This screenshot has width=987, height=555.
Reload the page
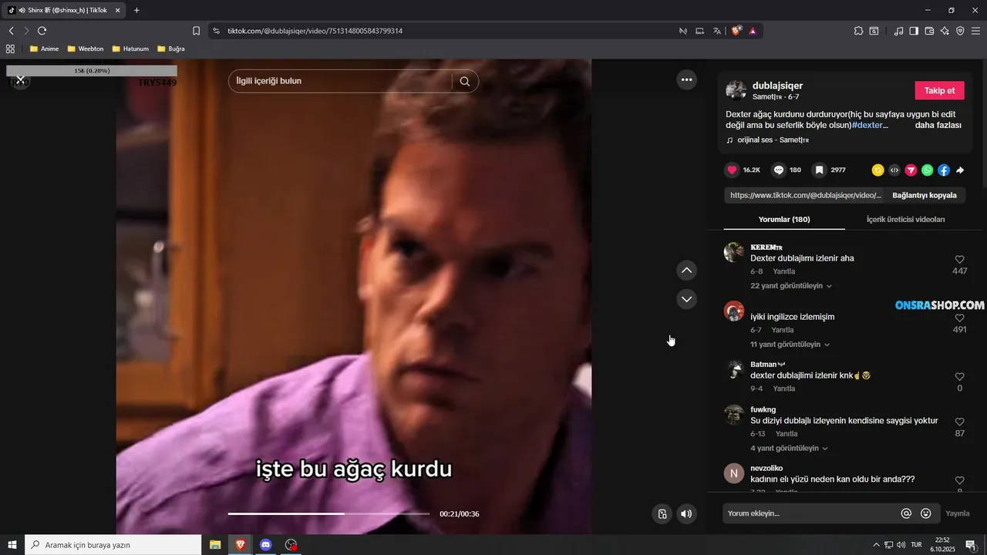click(x=42, y=31)
